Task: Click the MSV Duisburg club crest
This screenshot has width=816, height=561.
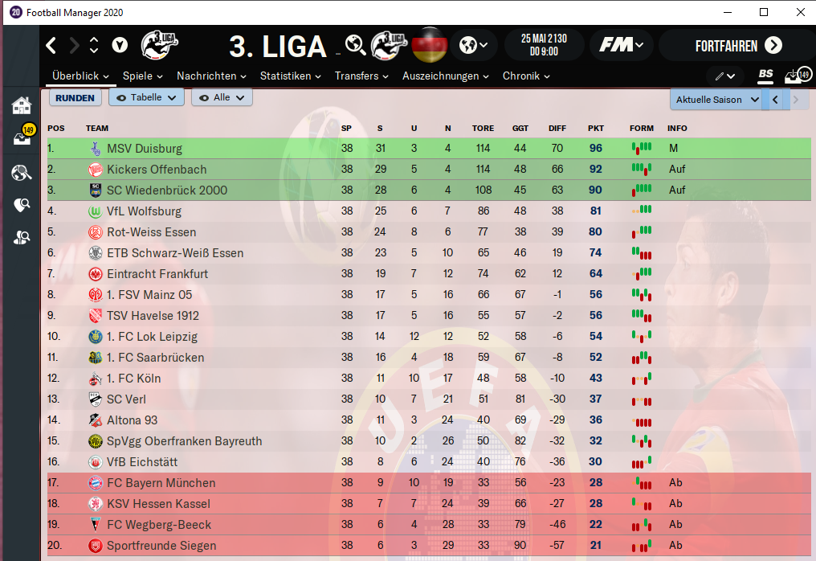Action: coord(96,149)
